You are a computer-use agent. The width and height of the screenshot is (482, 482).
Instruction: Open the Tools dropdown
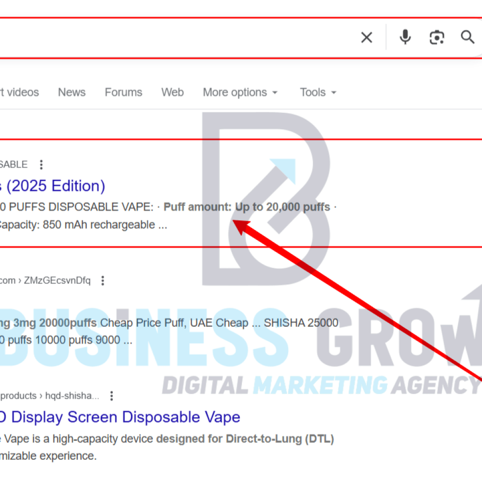point(318,92)
